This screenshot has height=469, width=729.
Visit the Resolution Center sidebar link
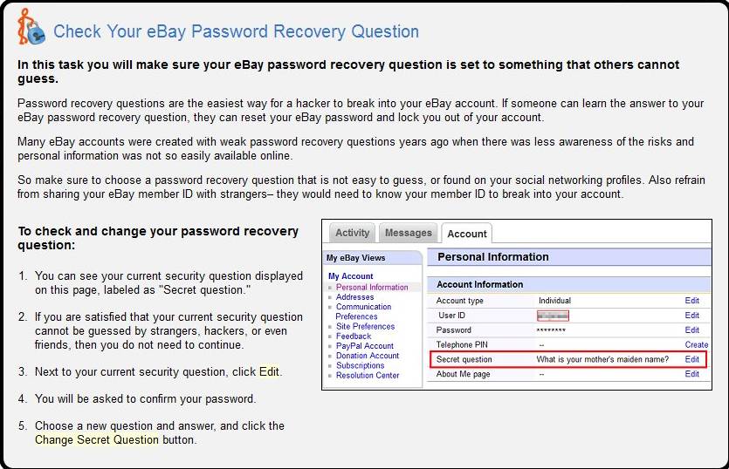click(368, 376)
